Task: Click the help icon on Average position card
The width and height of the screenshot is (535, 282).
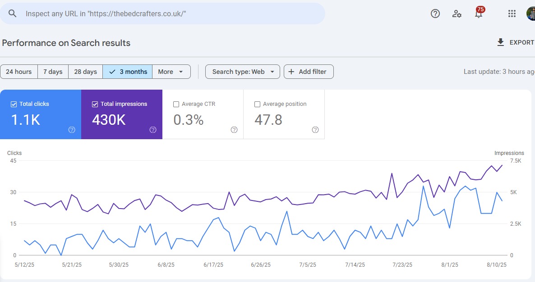Action: point(315,130)
